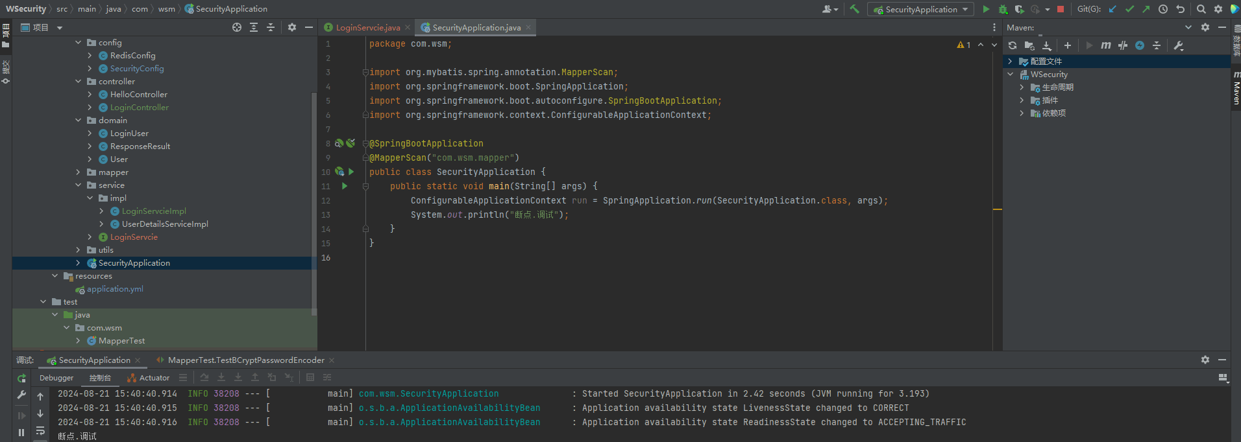Viewport: 1241px width, 442px height.
Task: Open Git show history clock icon
Action: 1163,9
